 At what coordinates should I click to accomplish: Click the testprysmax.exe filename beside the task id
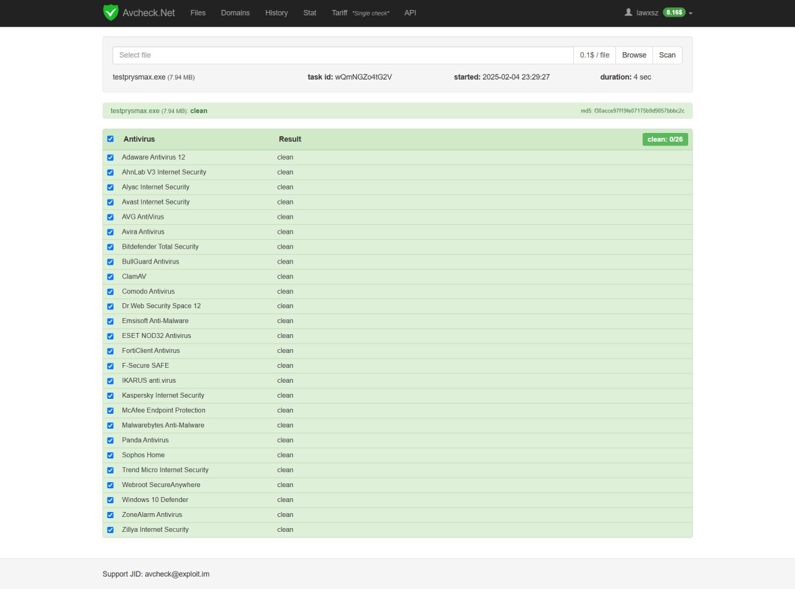coord(139,77)
